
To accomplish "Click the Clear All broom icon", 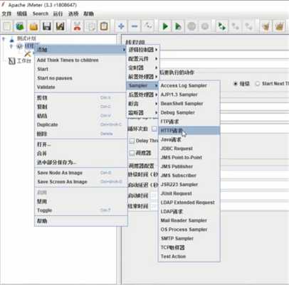I will click(280, 26).
